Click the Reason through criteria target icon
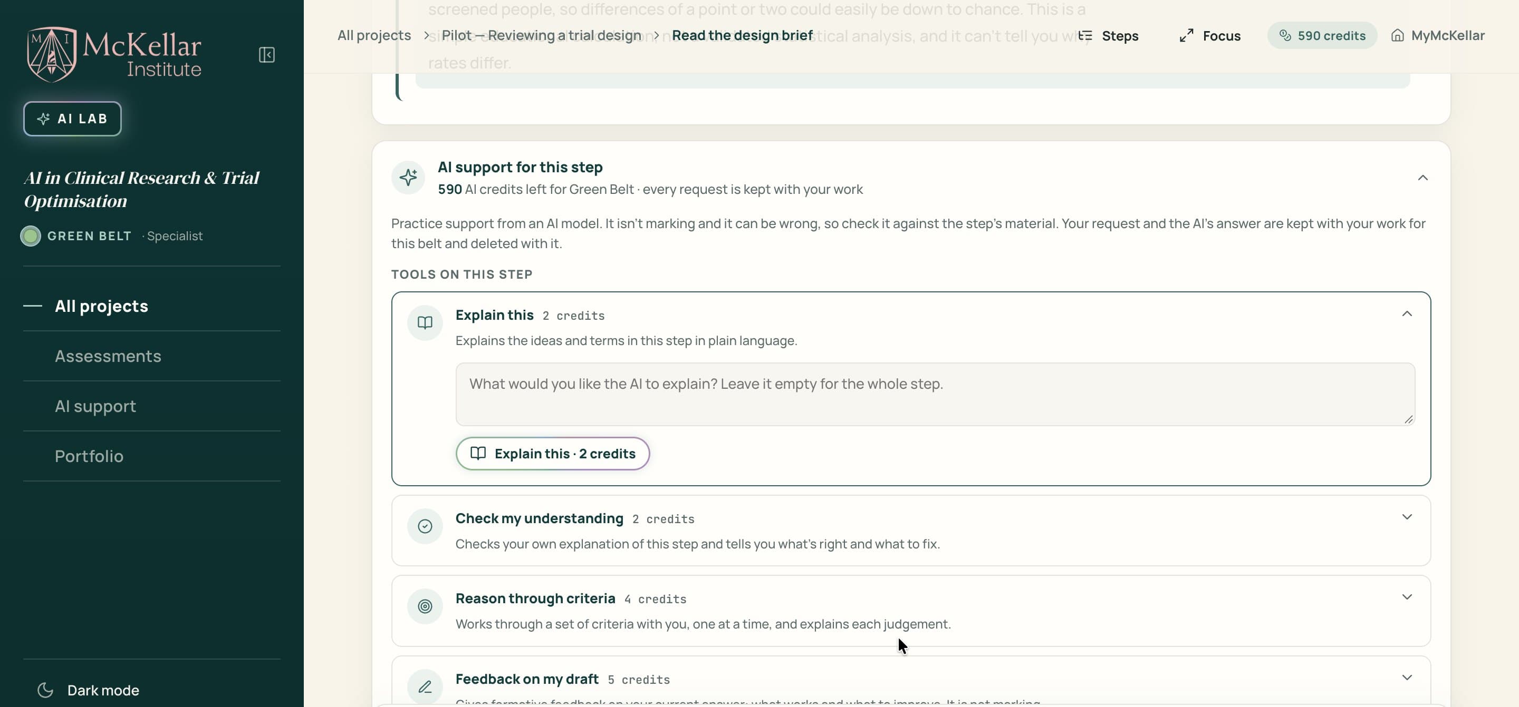 (x=425, y=606)
